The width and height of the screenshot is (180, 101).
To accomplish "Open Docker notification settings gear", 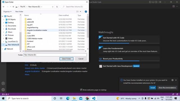I will [172, 80].
